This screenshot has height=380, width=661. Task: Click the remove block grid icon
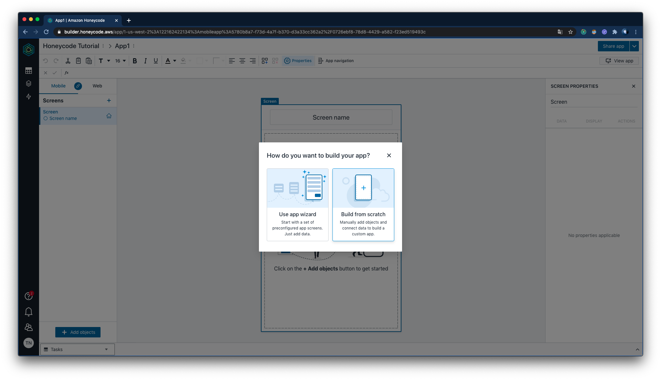coord(275,61)
